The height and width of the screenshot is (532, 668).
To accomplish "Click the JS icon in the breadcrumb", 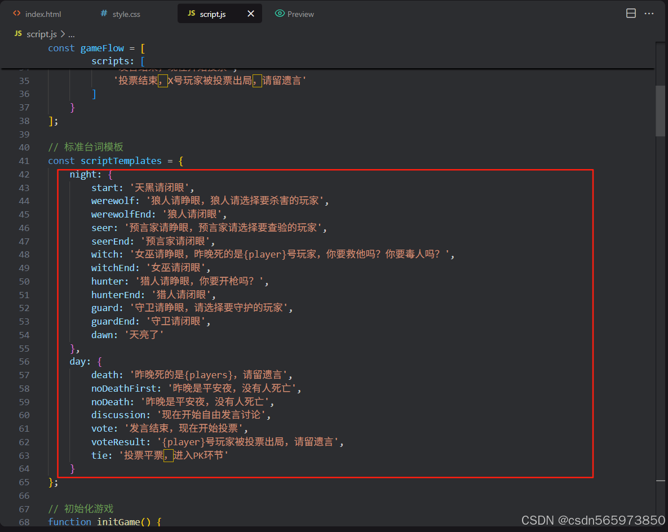I will pyautogui.click(x=18, y=34).
